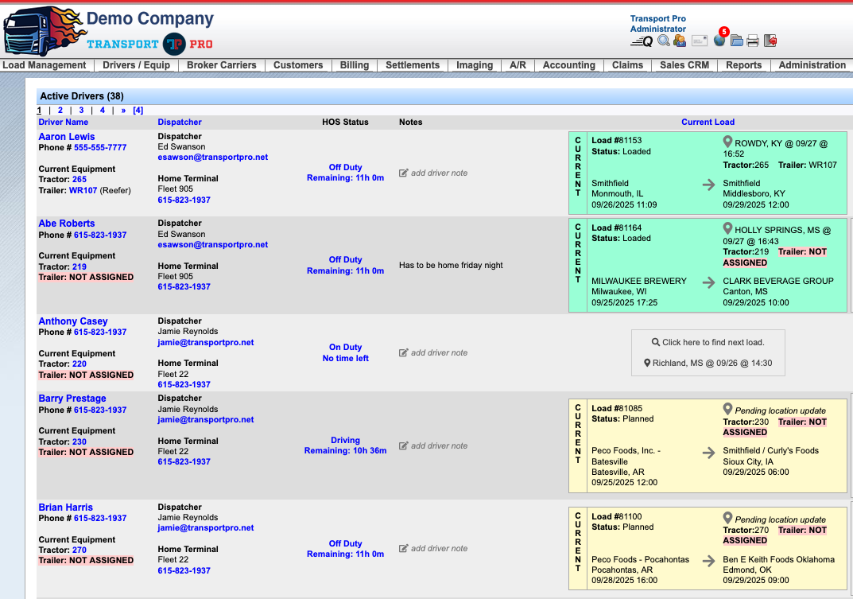Image resolution: width=853 pixels, height=599 pixels.
Task: Click the Transport Pro truck logo
Action: click(44, 30)
